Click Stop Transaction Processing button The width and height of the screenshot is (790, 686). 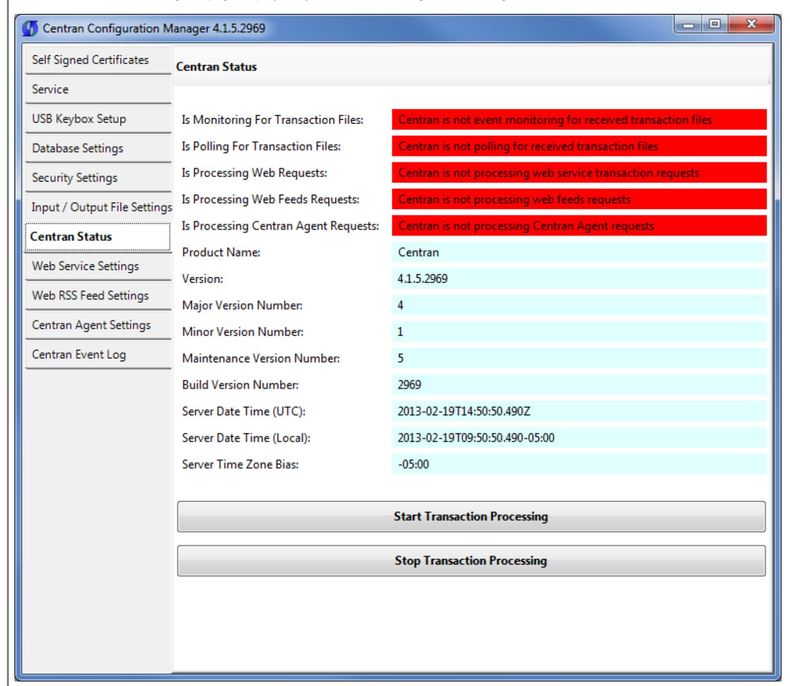click(x=471, y=560)
